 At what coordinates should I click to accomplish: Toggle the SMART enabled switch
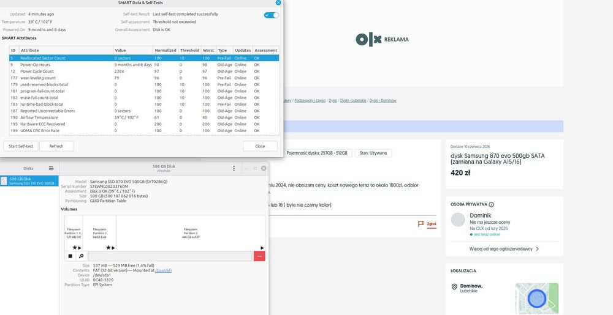(272, 15)
